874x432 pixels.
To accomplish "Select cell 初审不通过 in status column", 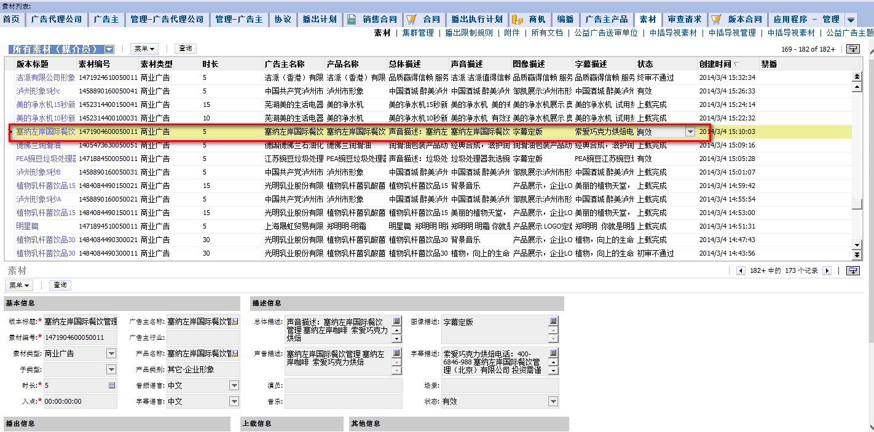I will tap(656, 253).
